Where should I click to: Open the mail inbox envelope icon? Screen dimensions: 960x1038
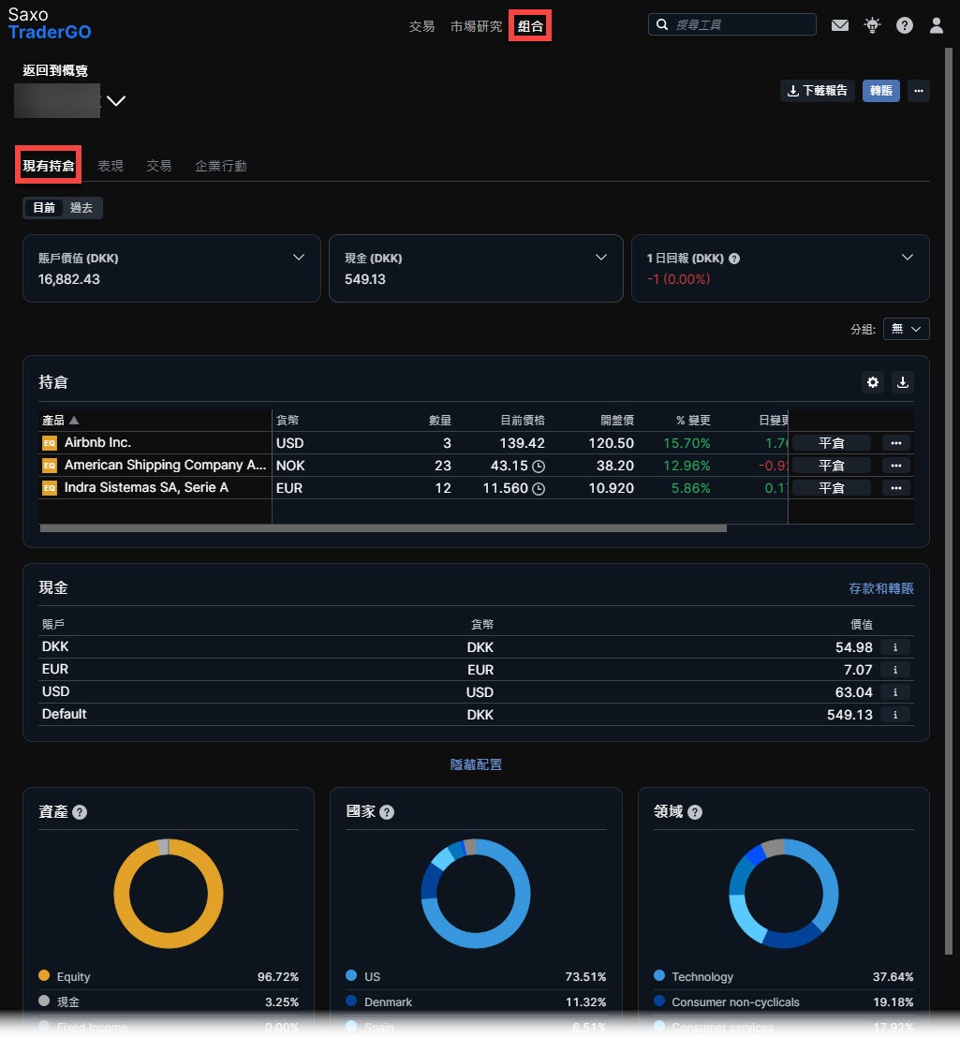point(839,25)
